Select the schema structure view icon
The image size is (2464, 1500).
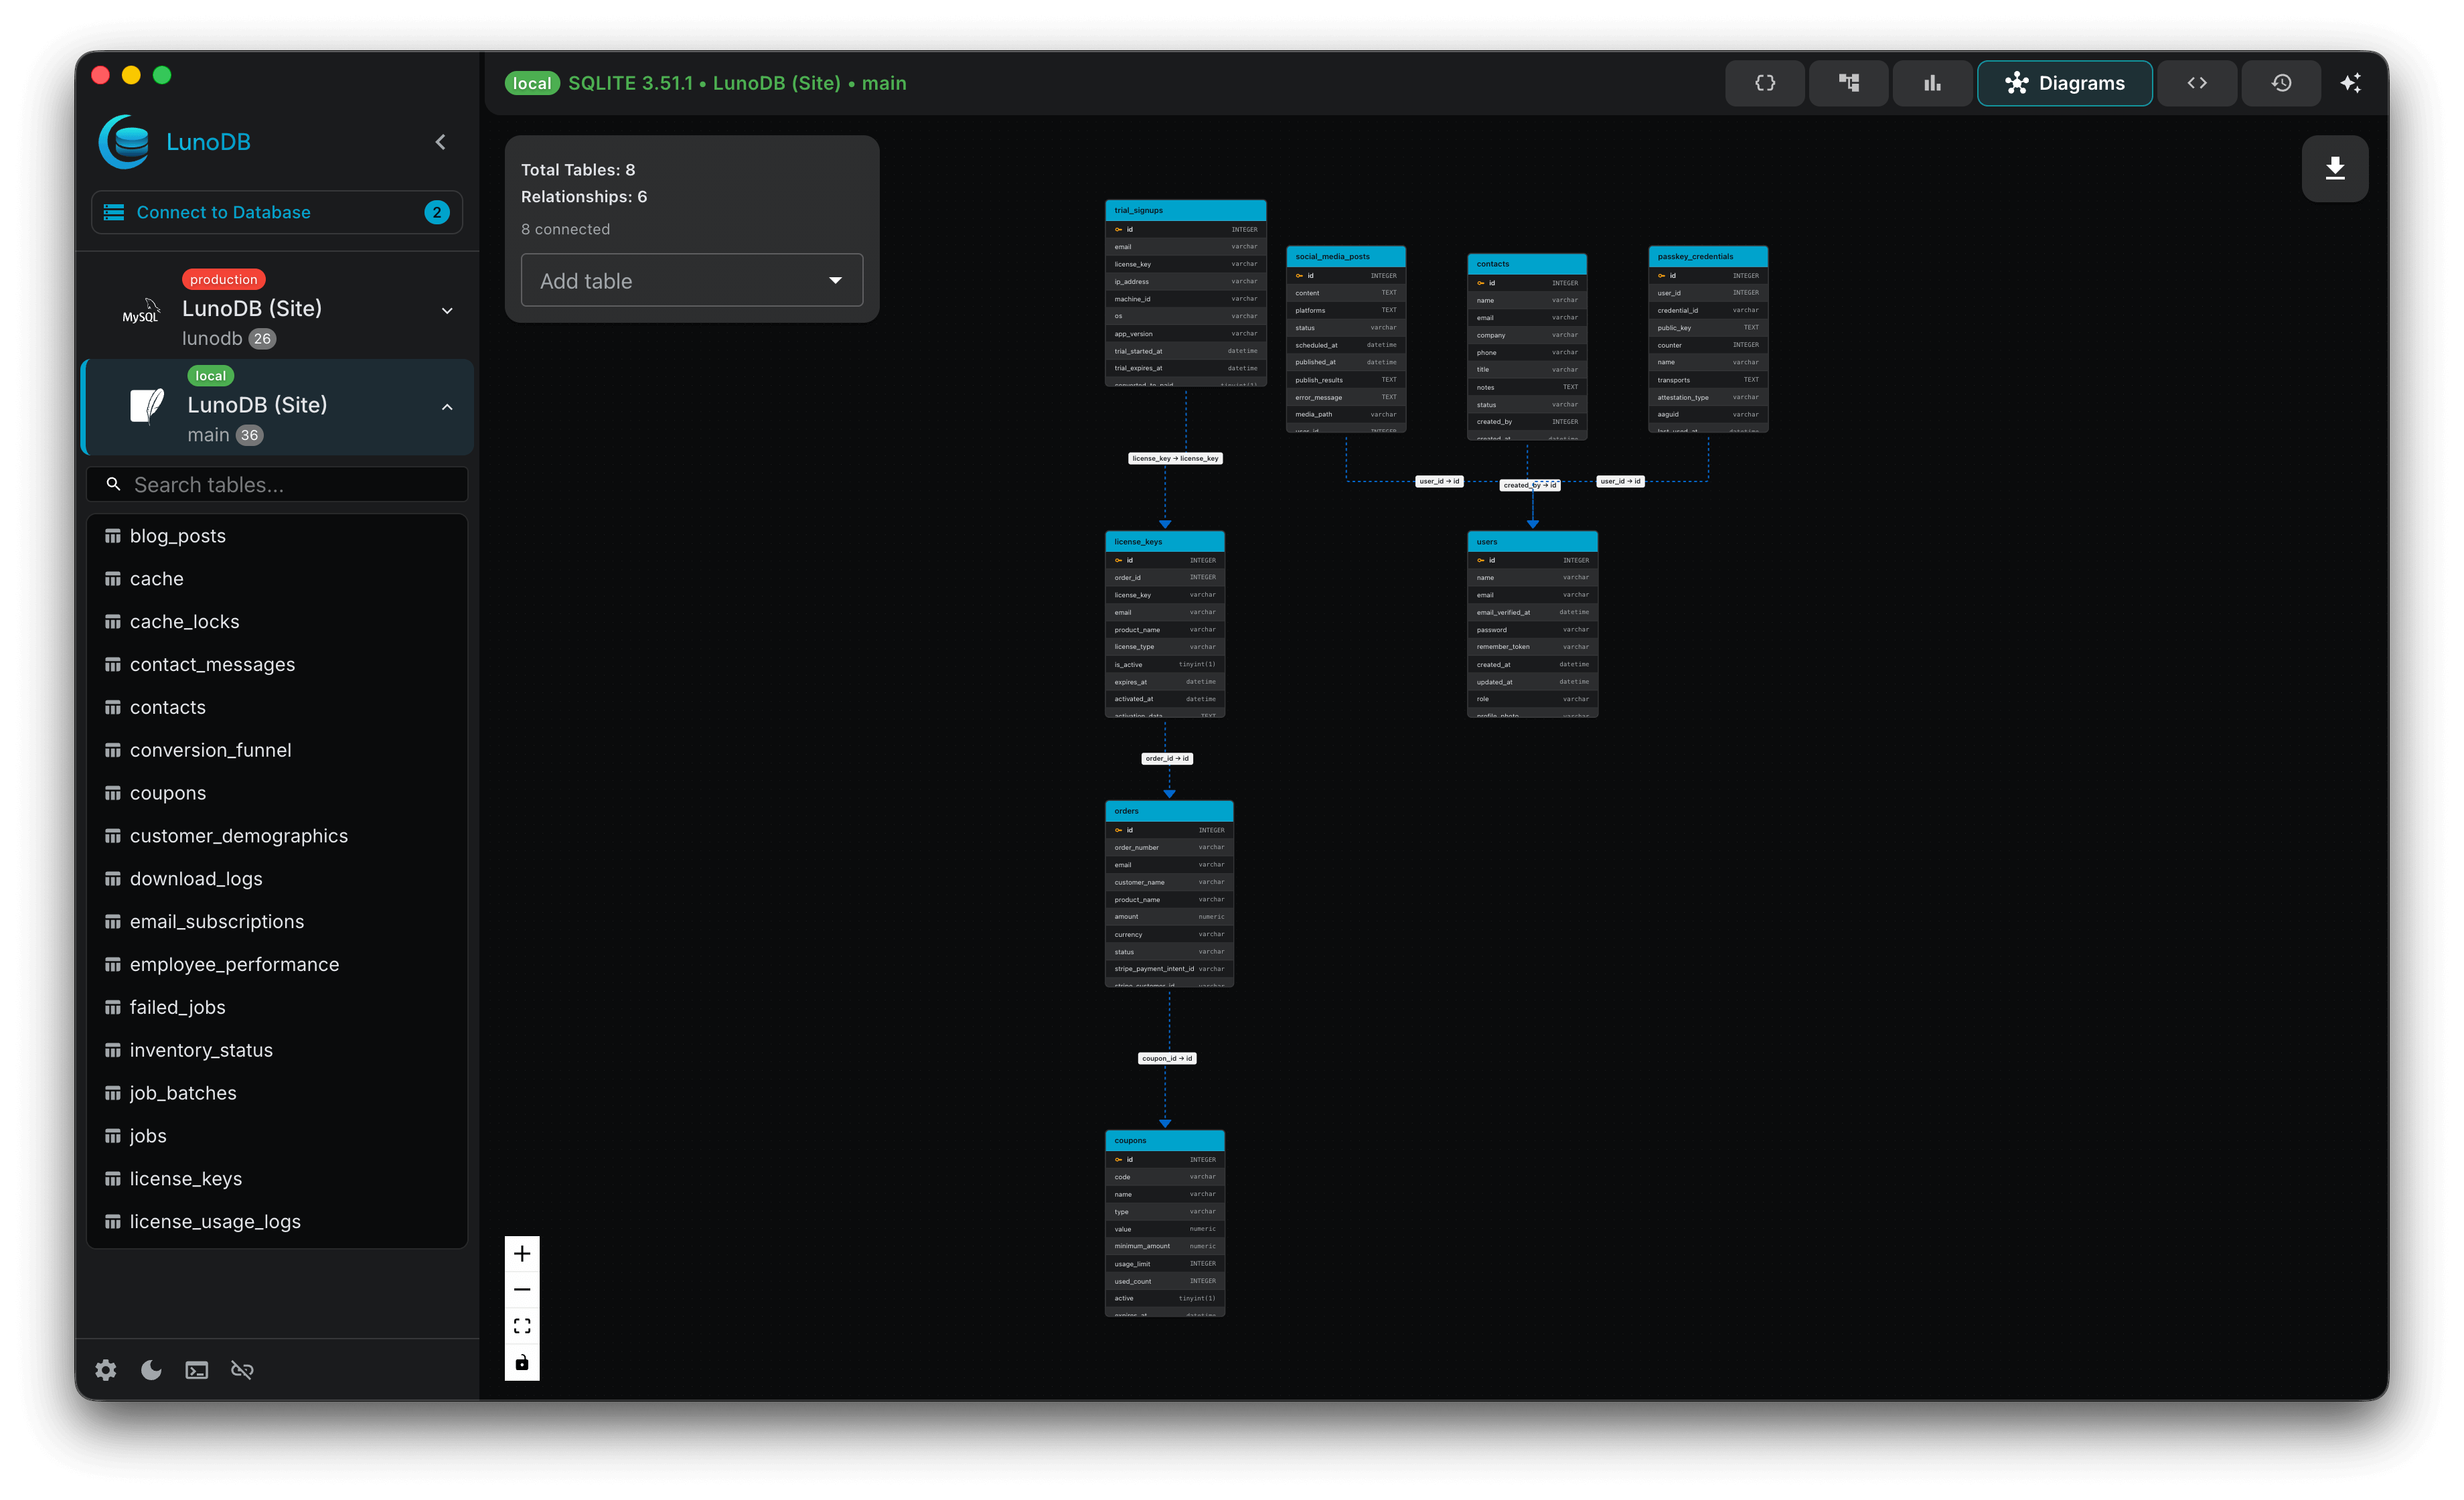[x=1848, y=83]
